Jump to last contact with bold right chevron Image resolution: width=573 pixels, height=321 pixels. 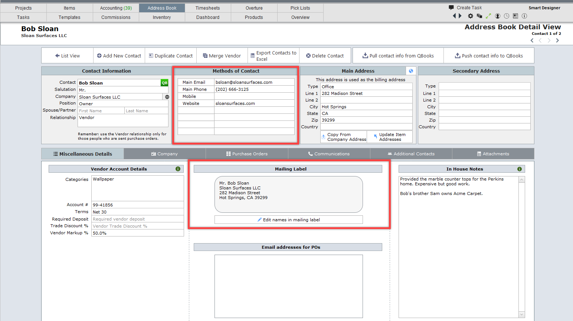557,40
